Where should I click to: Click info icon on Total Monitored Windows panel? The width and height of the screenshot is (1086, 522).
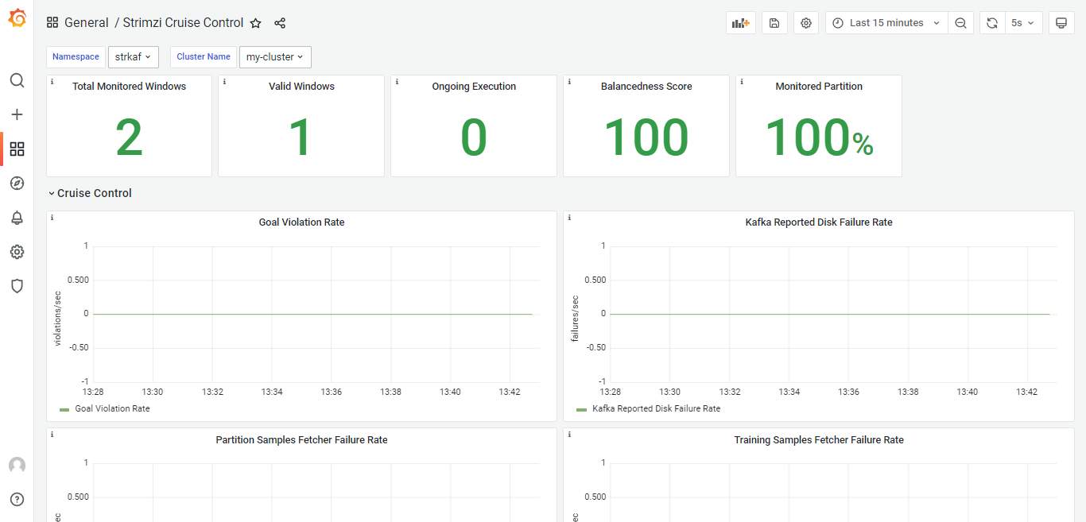(52, 82)
